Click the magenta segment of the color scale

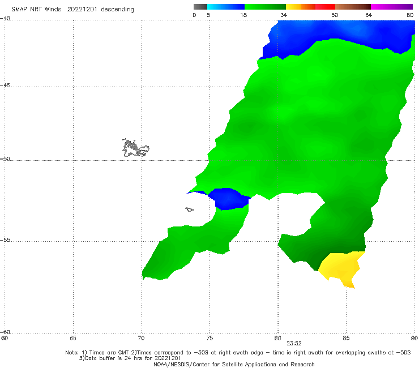(392, 7)
